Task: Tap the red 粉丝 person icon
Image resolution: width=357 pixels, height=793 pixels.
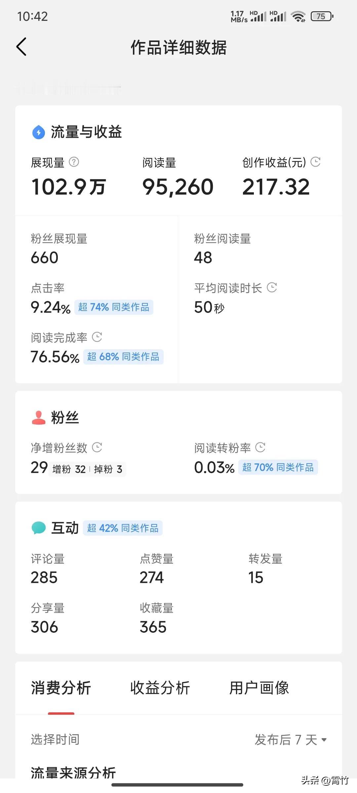Action: (x=38, y=418)
